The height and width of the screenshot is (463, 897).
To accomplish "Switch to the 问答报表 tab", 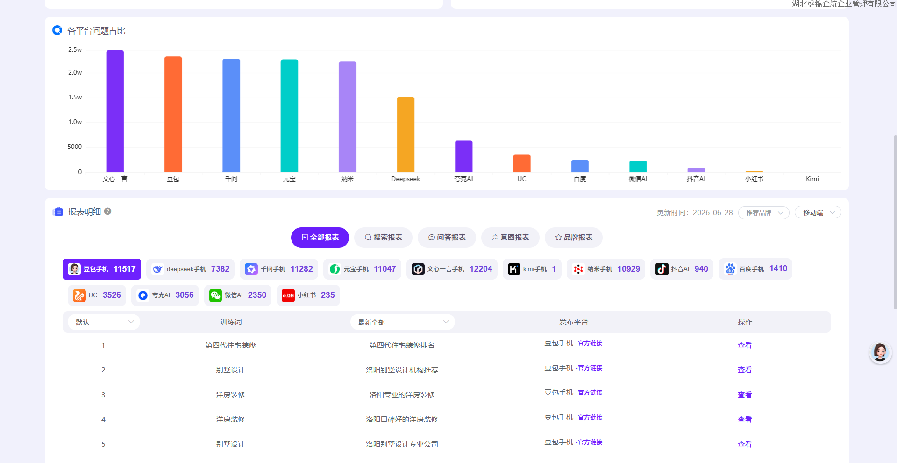I will tap(447, 238).
